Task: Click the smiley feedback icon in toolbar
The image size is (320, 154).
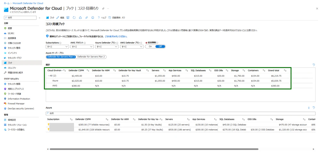Action: point(93,18)
